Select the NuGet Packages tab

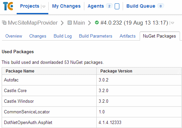click(x=159, y=36)
